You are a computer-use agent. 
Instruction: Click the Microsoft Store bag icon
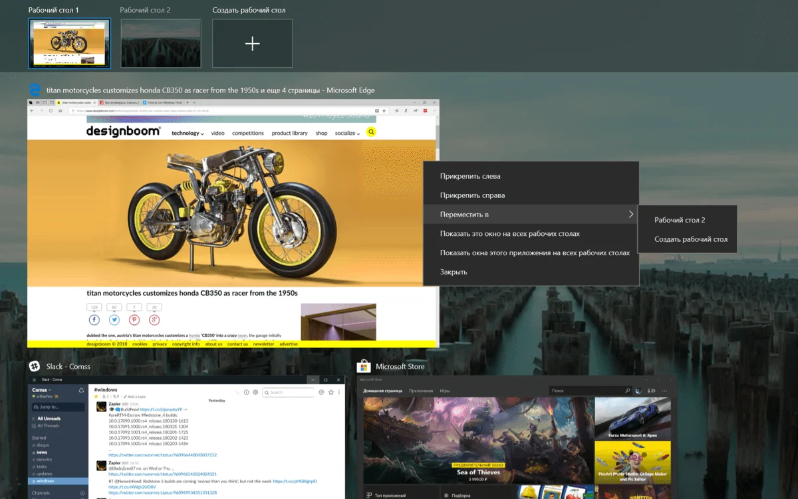point(364,366)
